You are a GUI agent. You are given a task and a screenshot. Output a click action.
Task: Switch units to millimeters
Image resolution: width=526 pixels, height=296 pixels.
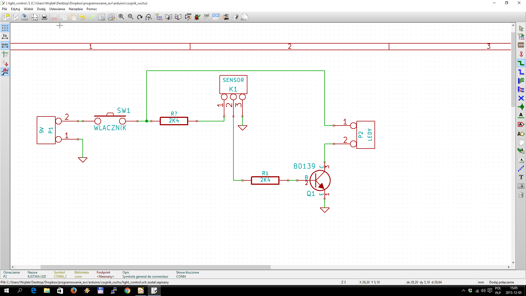[x=5, y=45]
